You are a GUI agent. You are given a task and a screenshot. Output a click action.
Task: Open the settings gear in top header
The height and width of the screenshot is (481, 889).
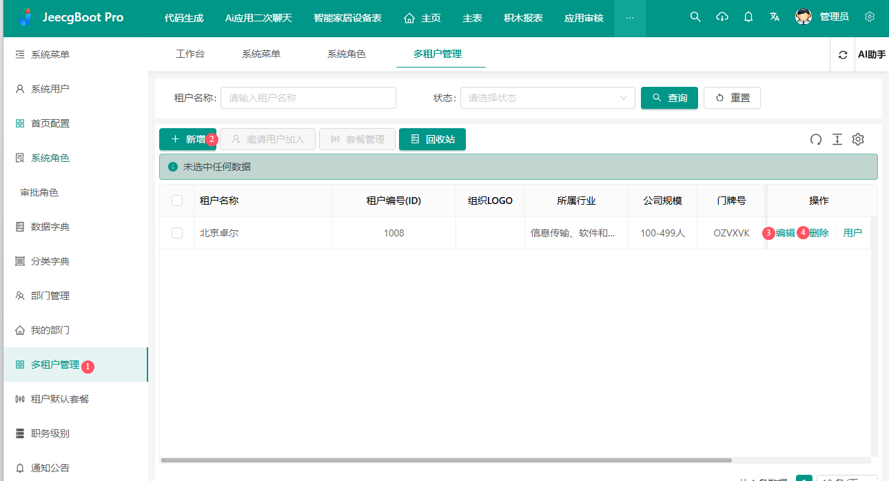click(870, 17)
